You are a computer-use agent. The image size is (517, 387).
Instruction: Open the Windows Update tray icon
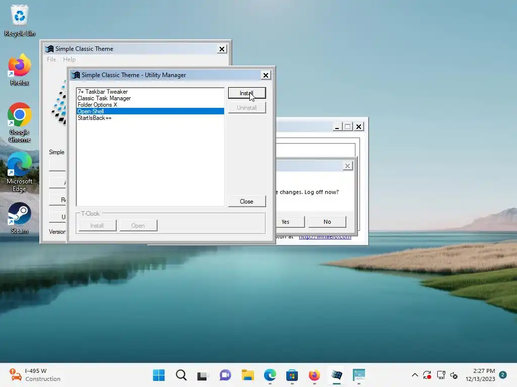(x=427, y=375)
